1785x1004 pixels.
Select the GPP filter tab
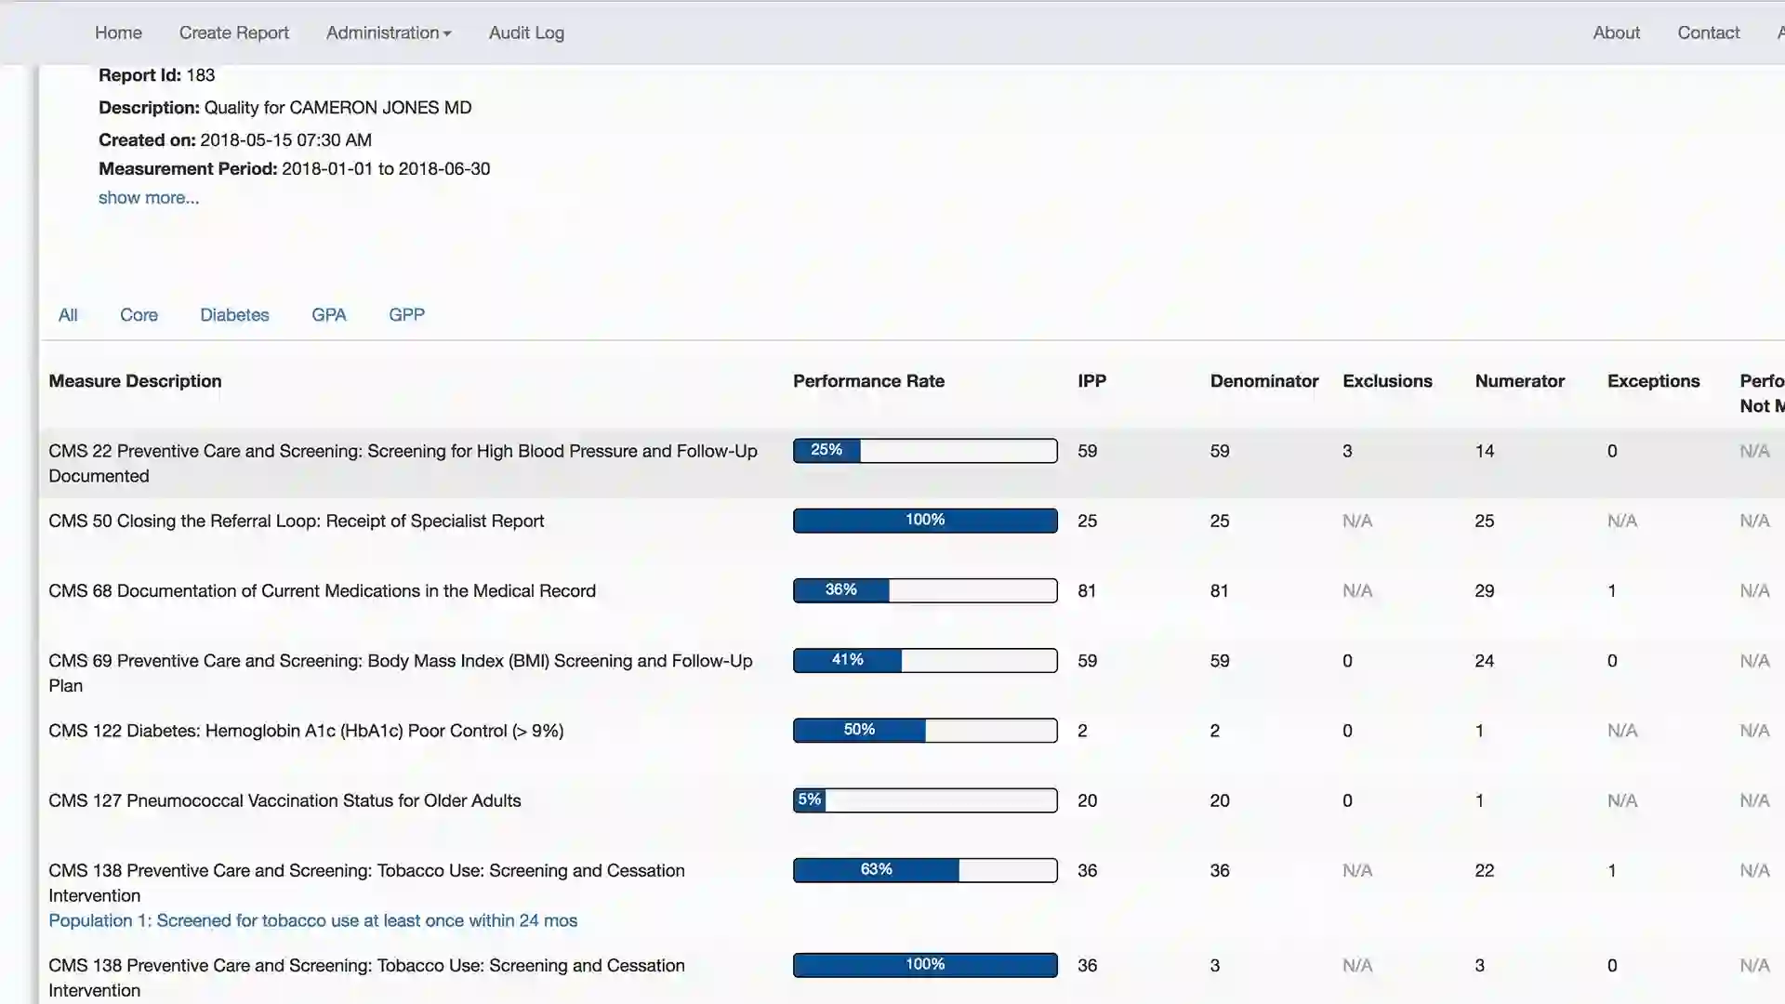[x=406, y=314]
